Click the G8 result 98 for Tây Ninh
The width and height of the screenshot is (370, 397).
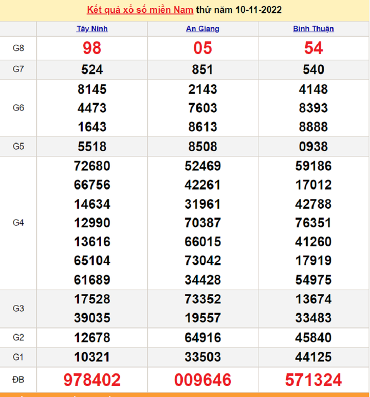click(92, 48)
